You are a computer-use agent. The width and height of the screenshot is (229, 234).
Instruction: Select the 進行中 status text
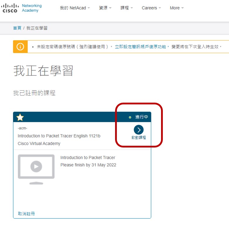tap(141, 117)
